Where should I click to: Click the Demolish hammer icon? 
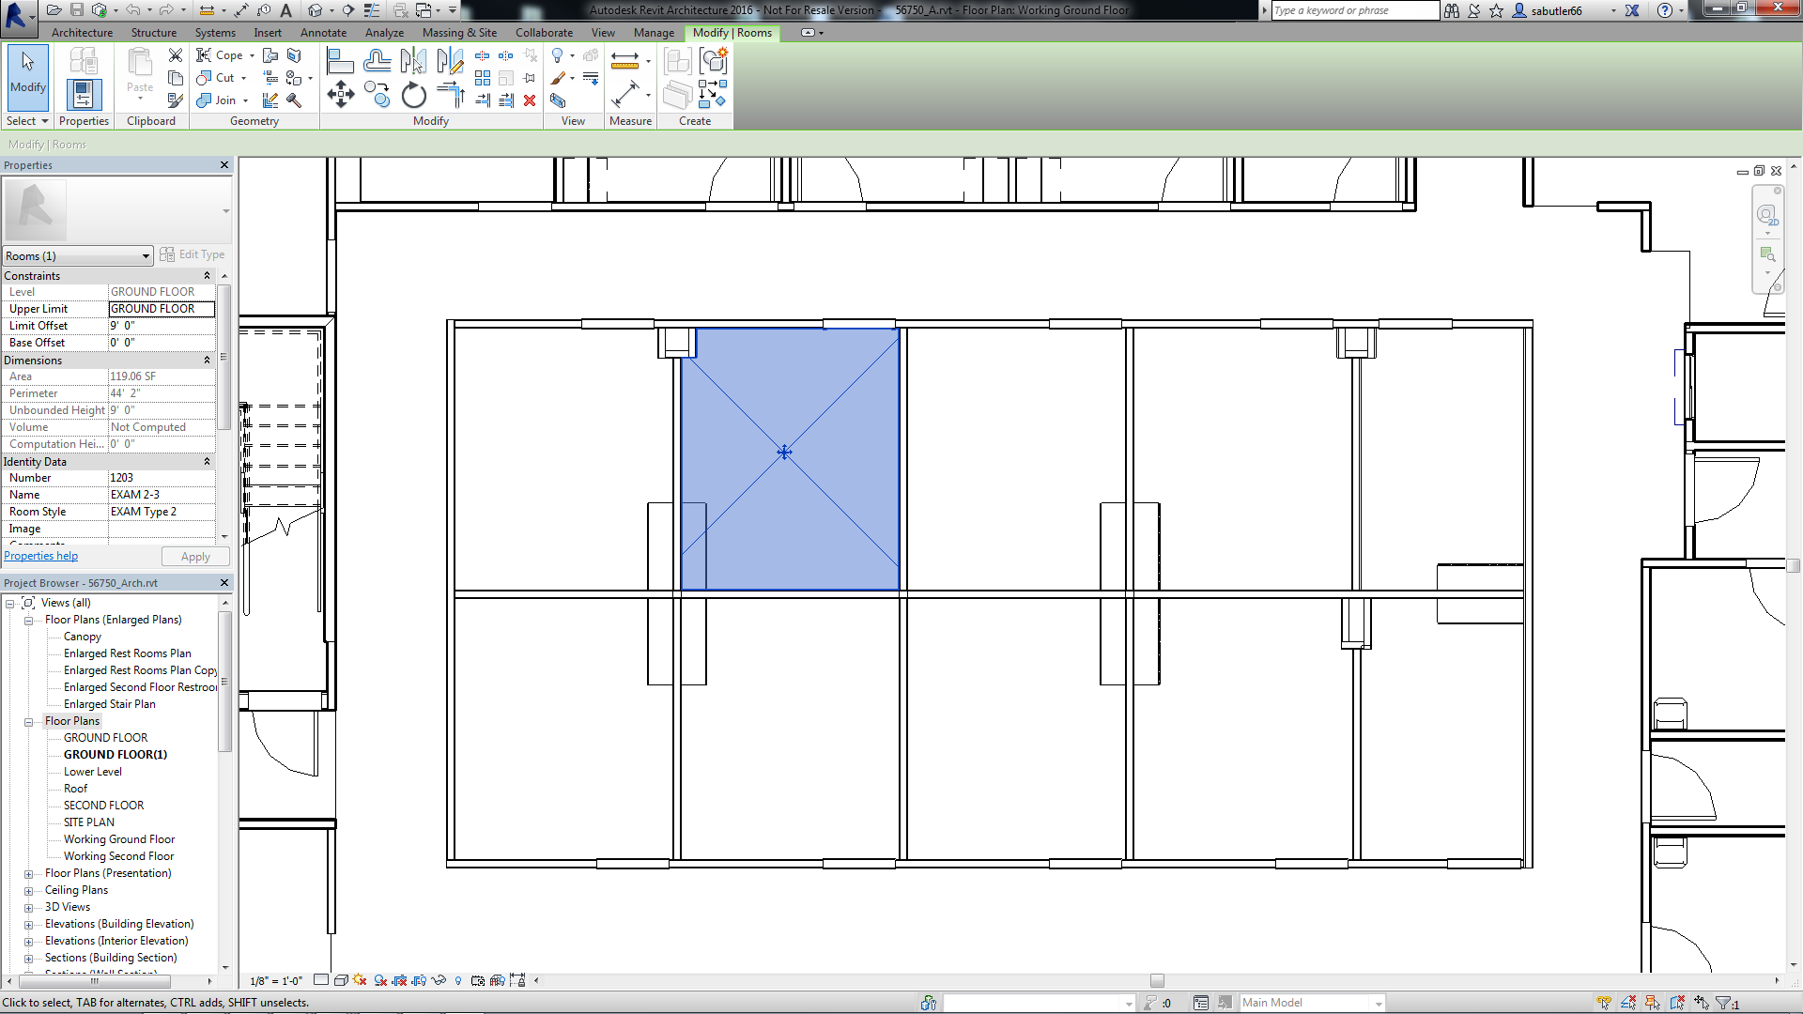pos(294,100)
